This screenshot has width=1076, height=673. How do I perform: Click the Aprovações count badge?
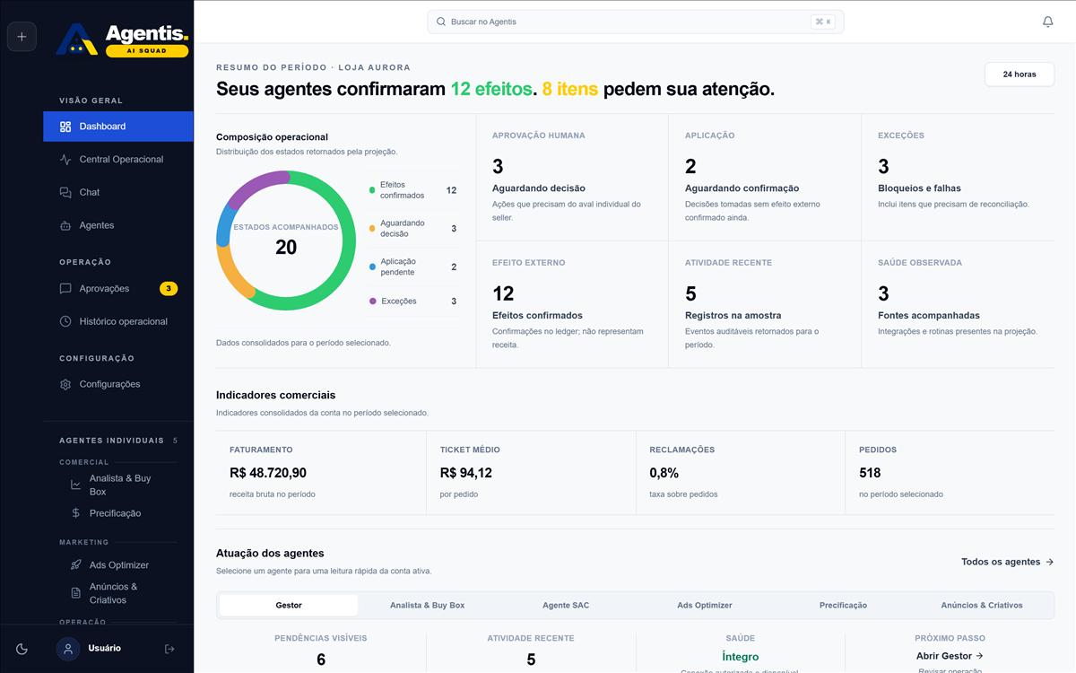[169, 289]
